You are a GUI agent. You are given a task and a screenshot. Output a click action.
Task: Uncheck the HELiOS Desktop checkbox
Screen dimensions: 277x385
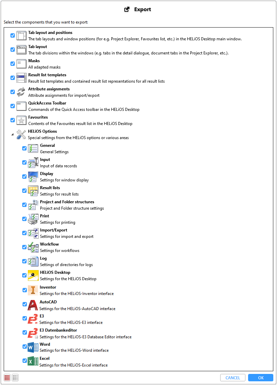click(x=24, y=275)
